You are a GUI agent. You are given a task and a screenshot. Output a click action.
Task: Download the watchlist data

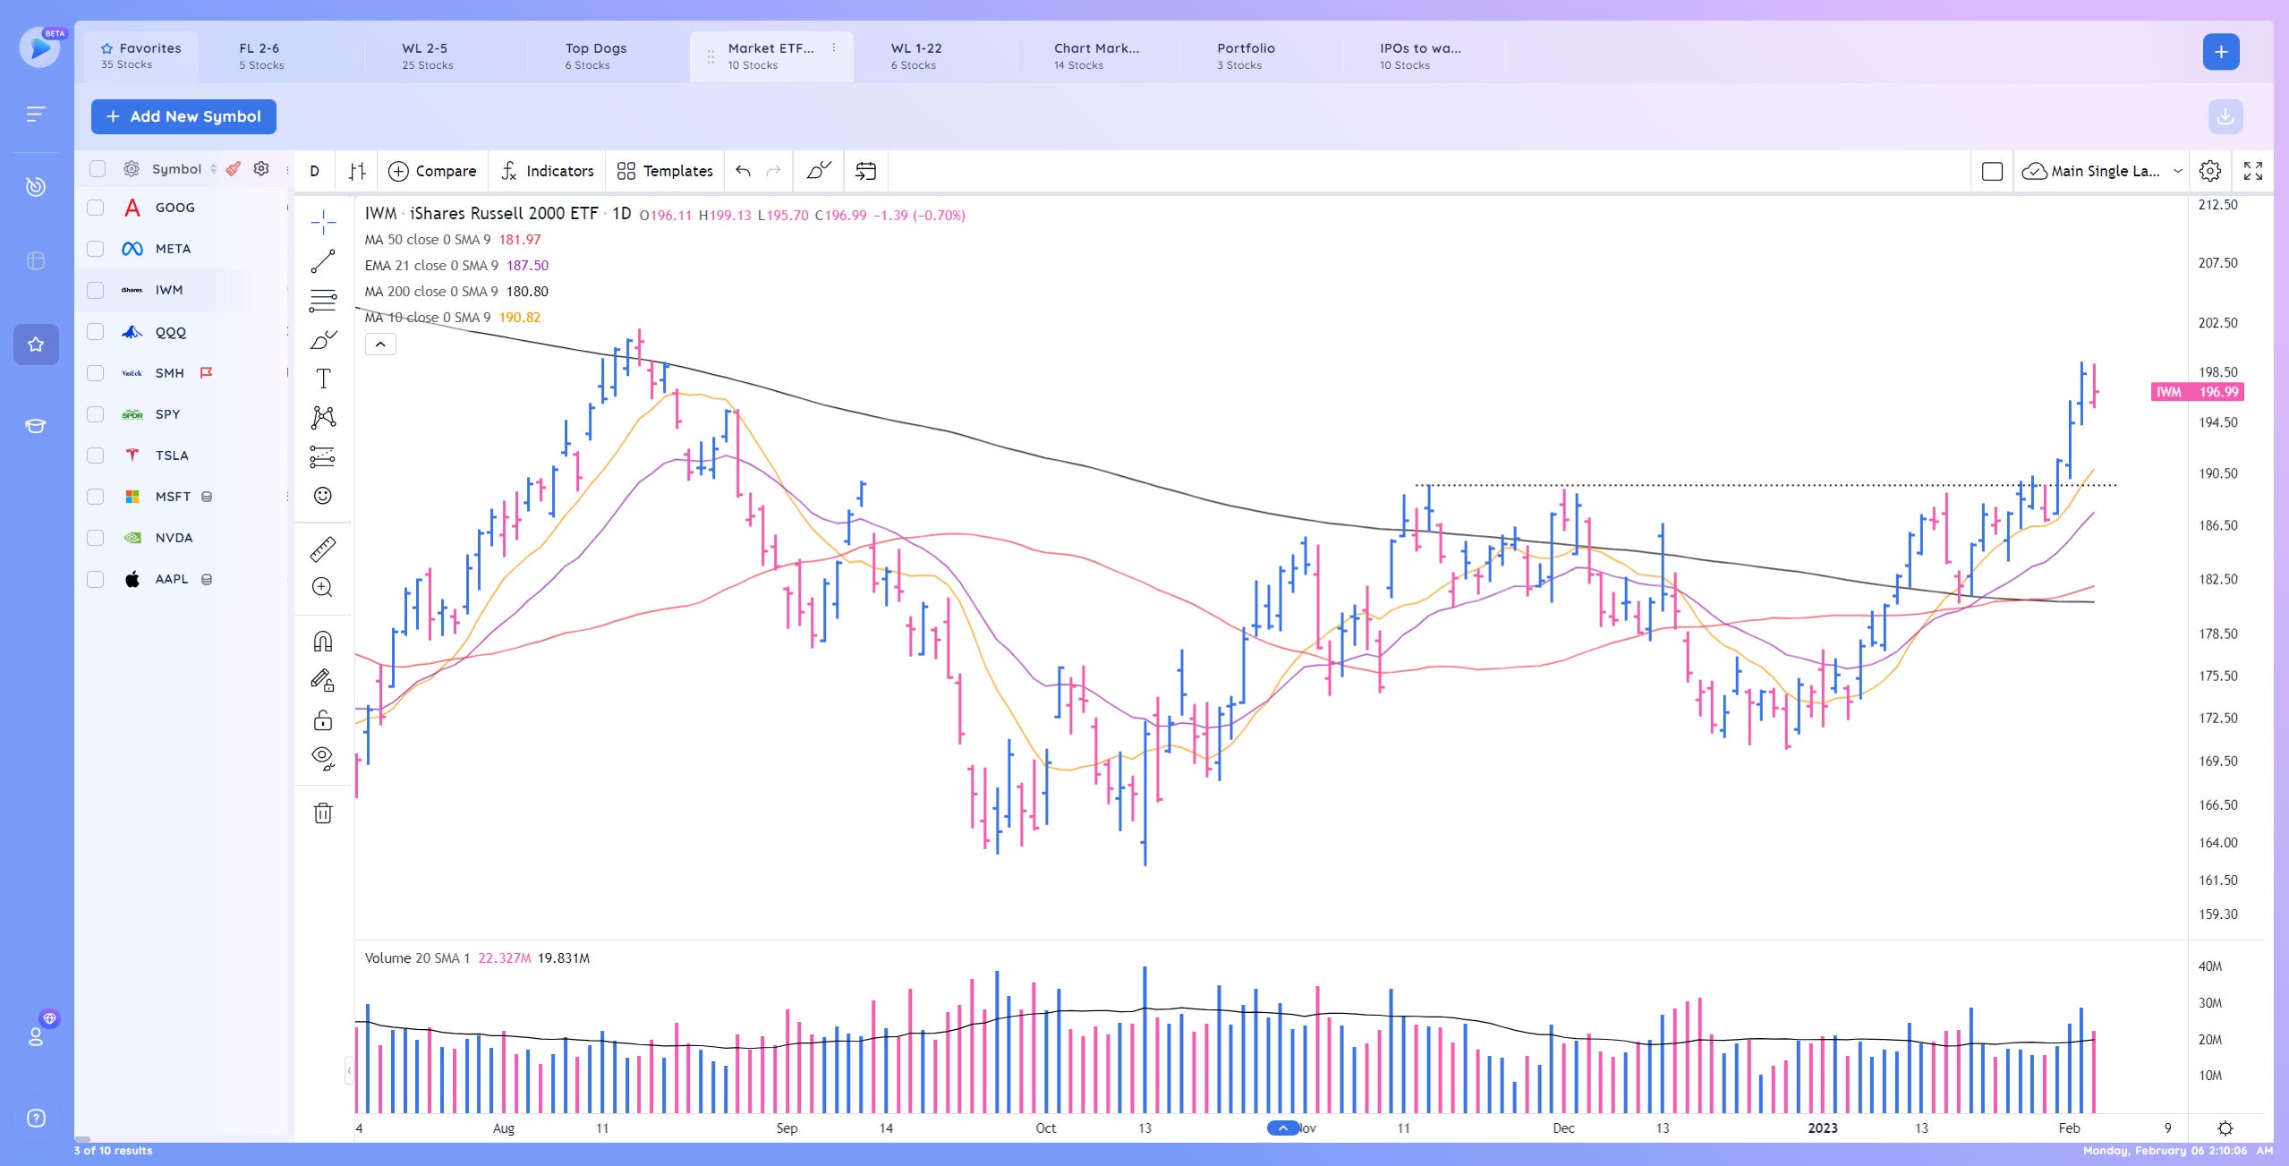point(2225,116)
